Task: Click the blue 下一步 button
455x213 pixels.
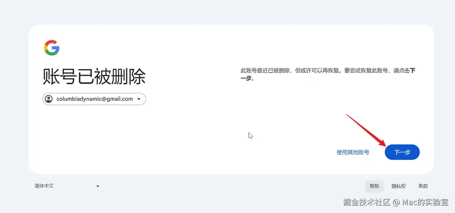Action: tap(402, 152)
